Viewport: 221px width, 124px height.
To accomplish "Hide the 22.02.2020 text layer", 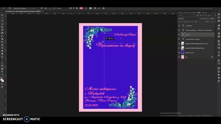I will [x=179, y=26].
